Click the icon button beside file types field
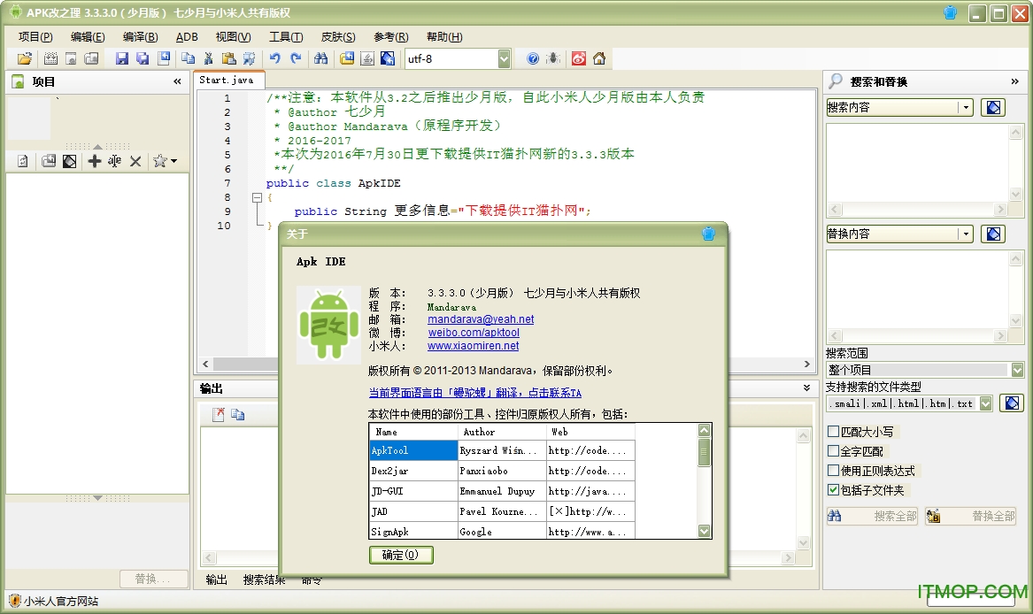 pyautogui.click(x=1012, y=403)
